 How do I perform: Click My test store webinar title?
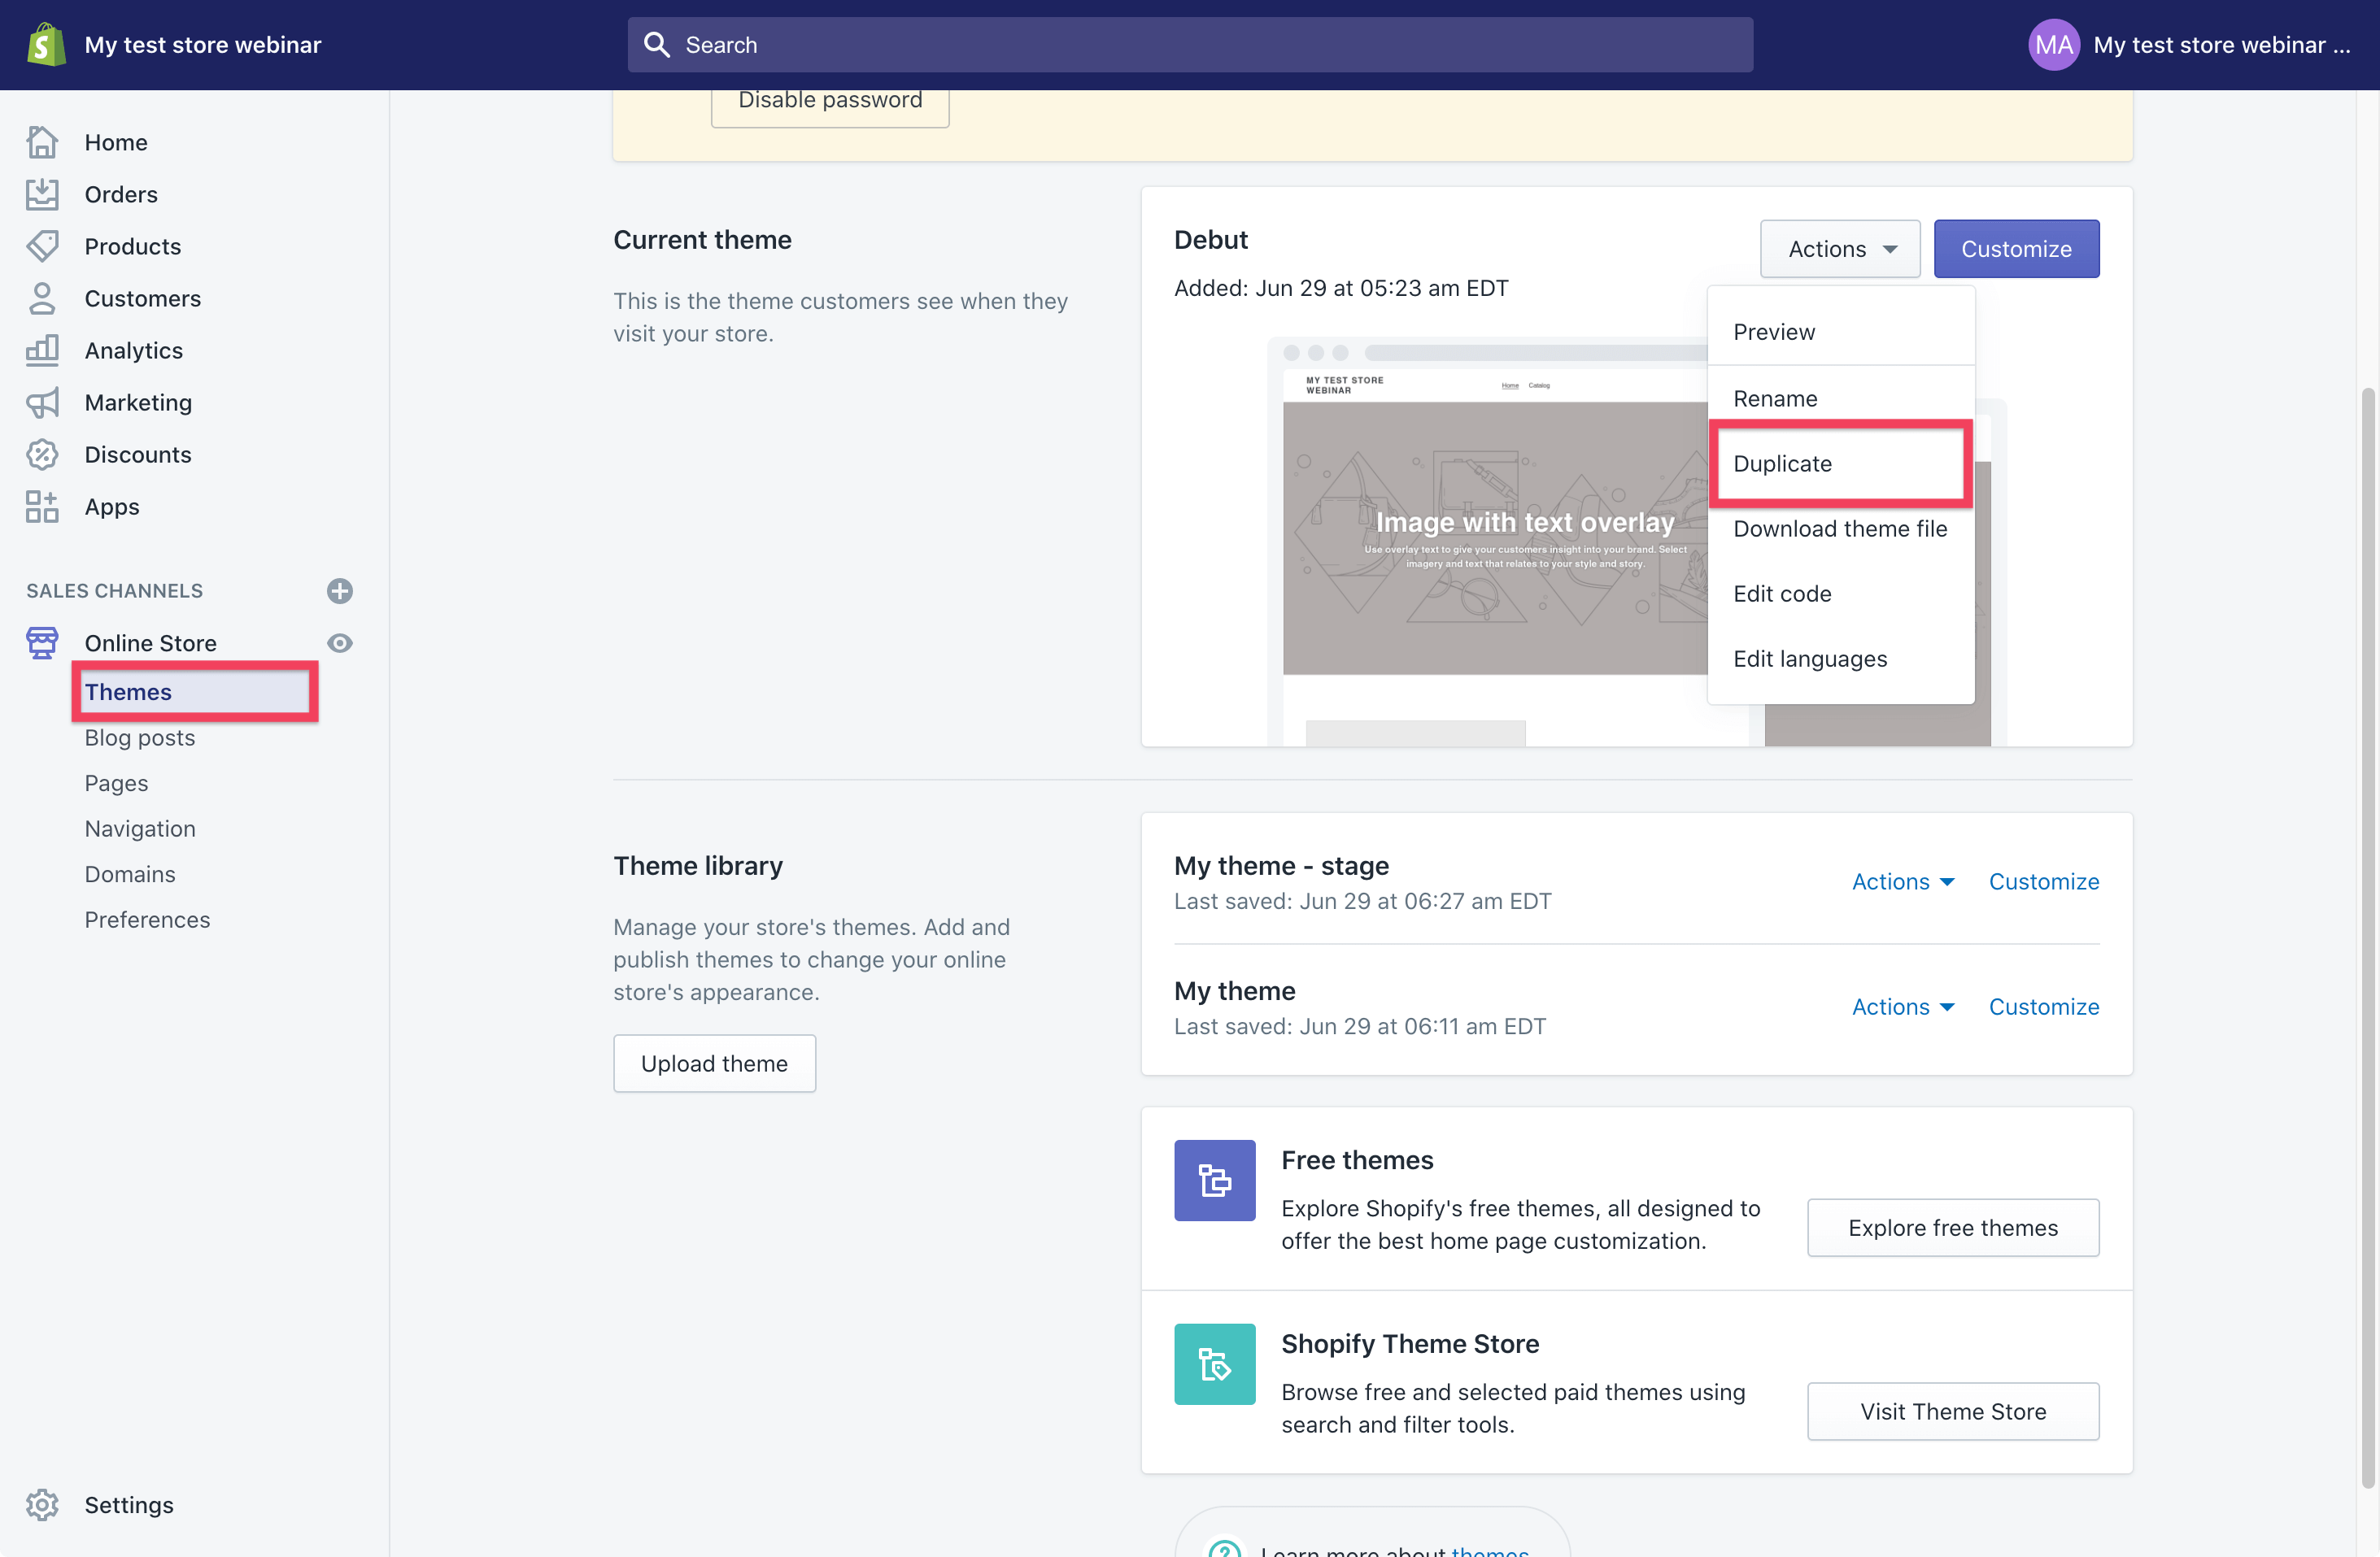pos(203,44)
